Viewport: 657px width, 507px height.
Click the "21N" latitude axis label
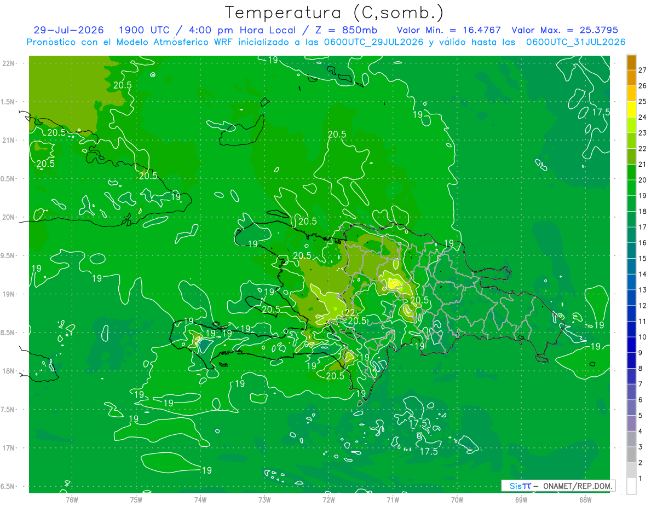pos(8,140)
